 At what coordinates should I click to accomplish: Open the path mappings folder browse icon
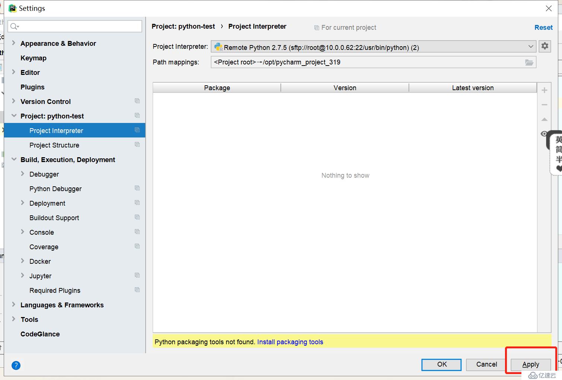(529, 62)
